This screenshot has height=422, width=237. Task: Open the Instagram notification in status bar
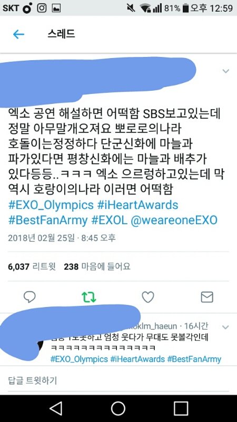42,8
